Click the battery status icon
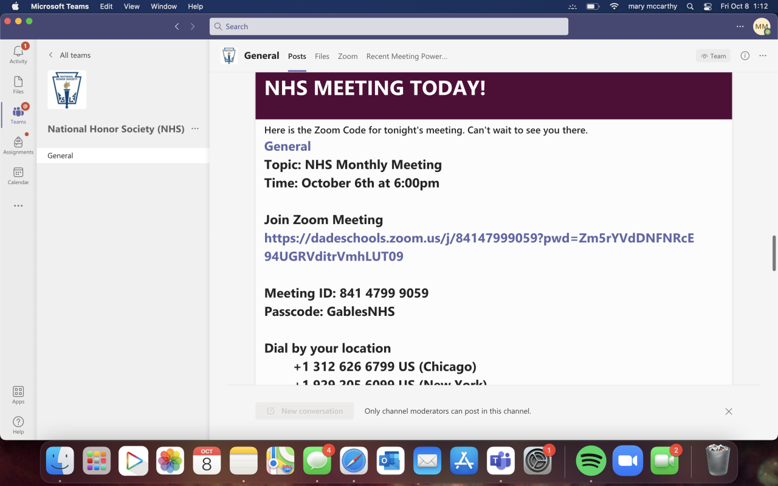The width and height of the screenshot is (778, 486). coord(592,7)
